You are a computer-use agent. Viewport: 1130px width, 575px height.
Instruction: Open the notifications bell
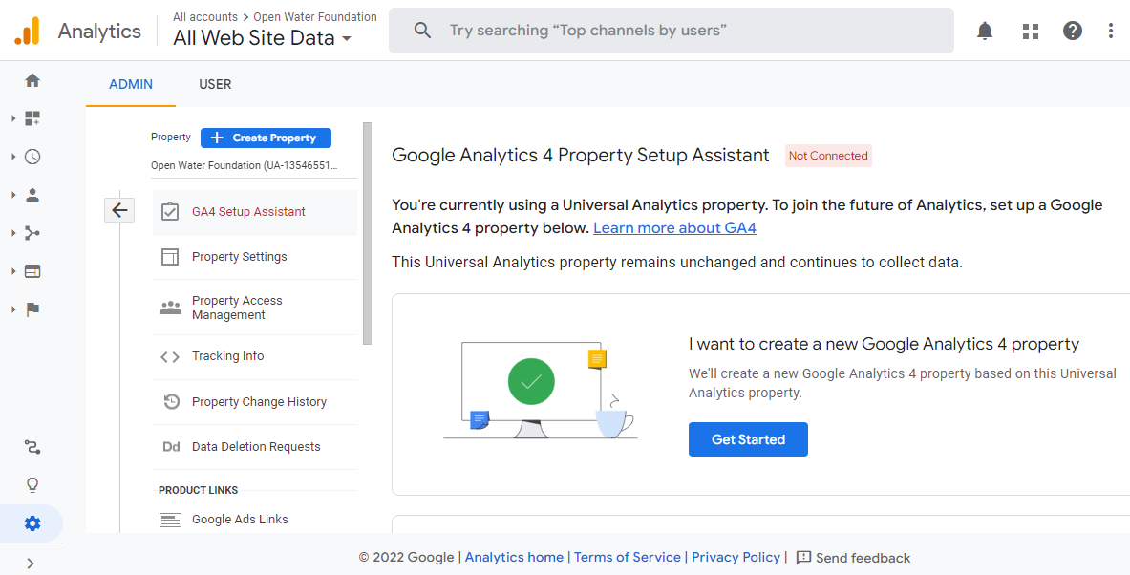[984, 30]
